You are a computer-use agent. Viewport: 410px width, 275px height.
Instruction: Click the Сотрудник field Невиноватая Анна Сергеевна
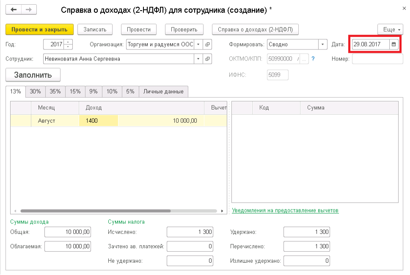(x=118, y=59)
